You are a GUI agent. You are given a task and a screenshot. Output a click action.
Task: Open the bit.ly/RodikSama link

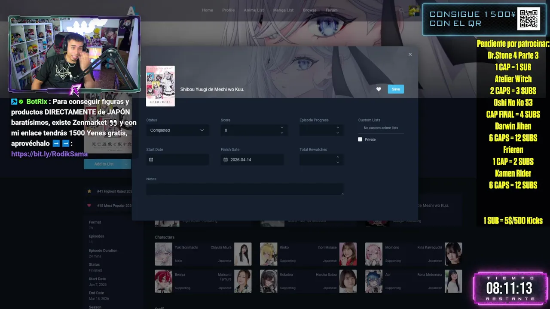[x=49, y=154]
